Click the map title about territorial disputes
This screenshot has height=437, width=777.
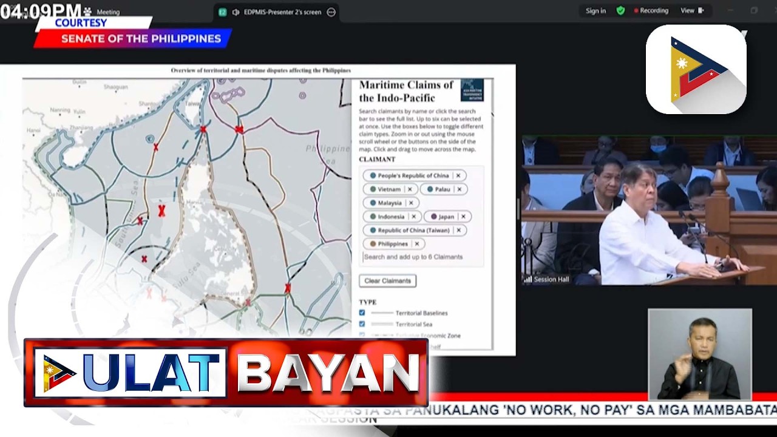click(x=261, y=70)
